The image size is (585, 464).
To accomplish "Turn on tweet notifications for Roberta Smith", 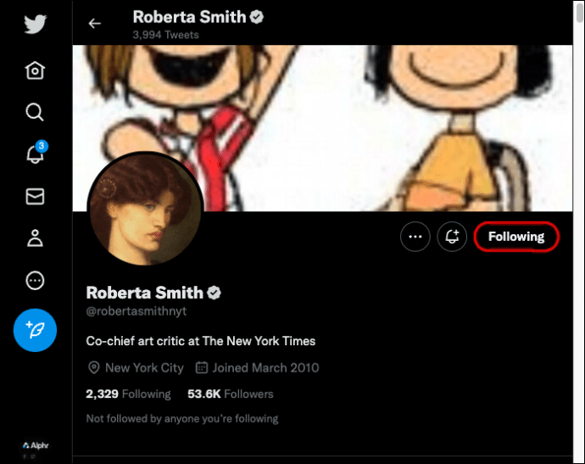I will point(452,237).
